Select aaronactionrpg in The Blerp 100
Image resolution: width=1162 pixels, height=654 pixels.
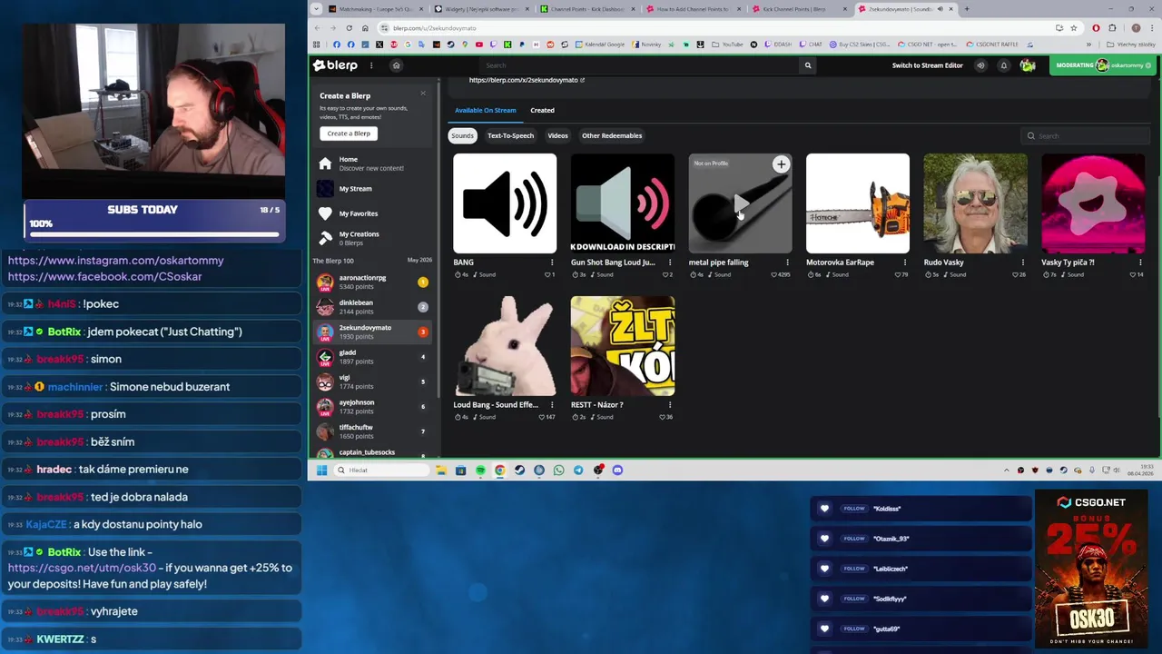(x=371, y=282)
